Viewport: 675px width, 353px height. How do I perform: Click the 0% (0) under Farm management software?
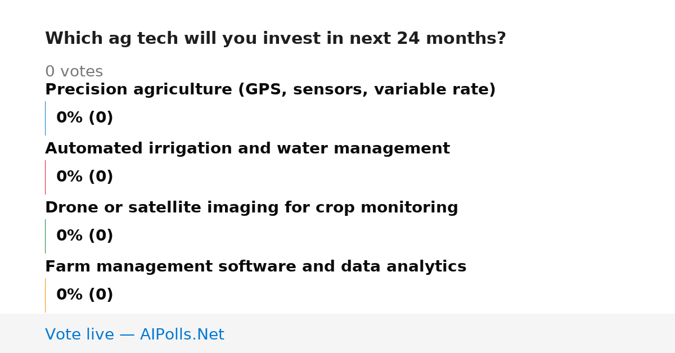84,295
